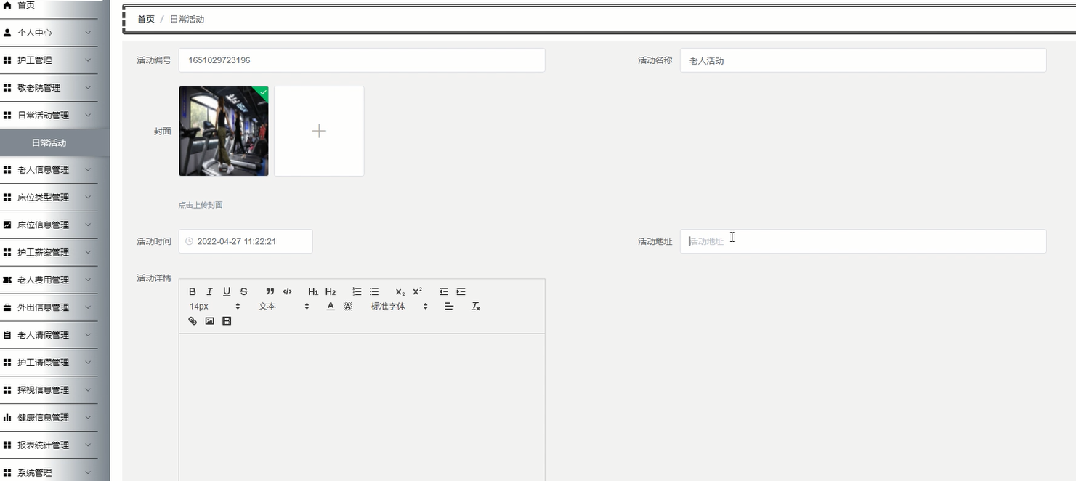Apply superscript formatting
The height and width of the screenshot is (481, 1076).
(x=418, y=291)
